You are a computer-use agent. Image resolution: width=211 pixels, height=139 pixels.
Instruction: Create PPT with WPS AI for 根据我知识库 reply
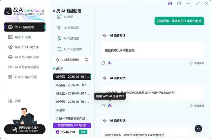[x=110, y=63]
